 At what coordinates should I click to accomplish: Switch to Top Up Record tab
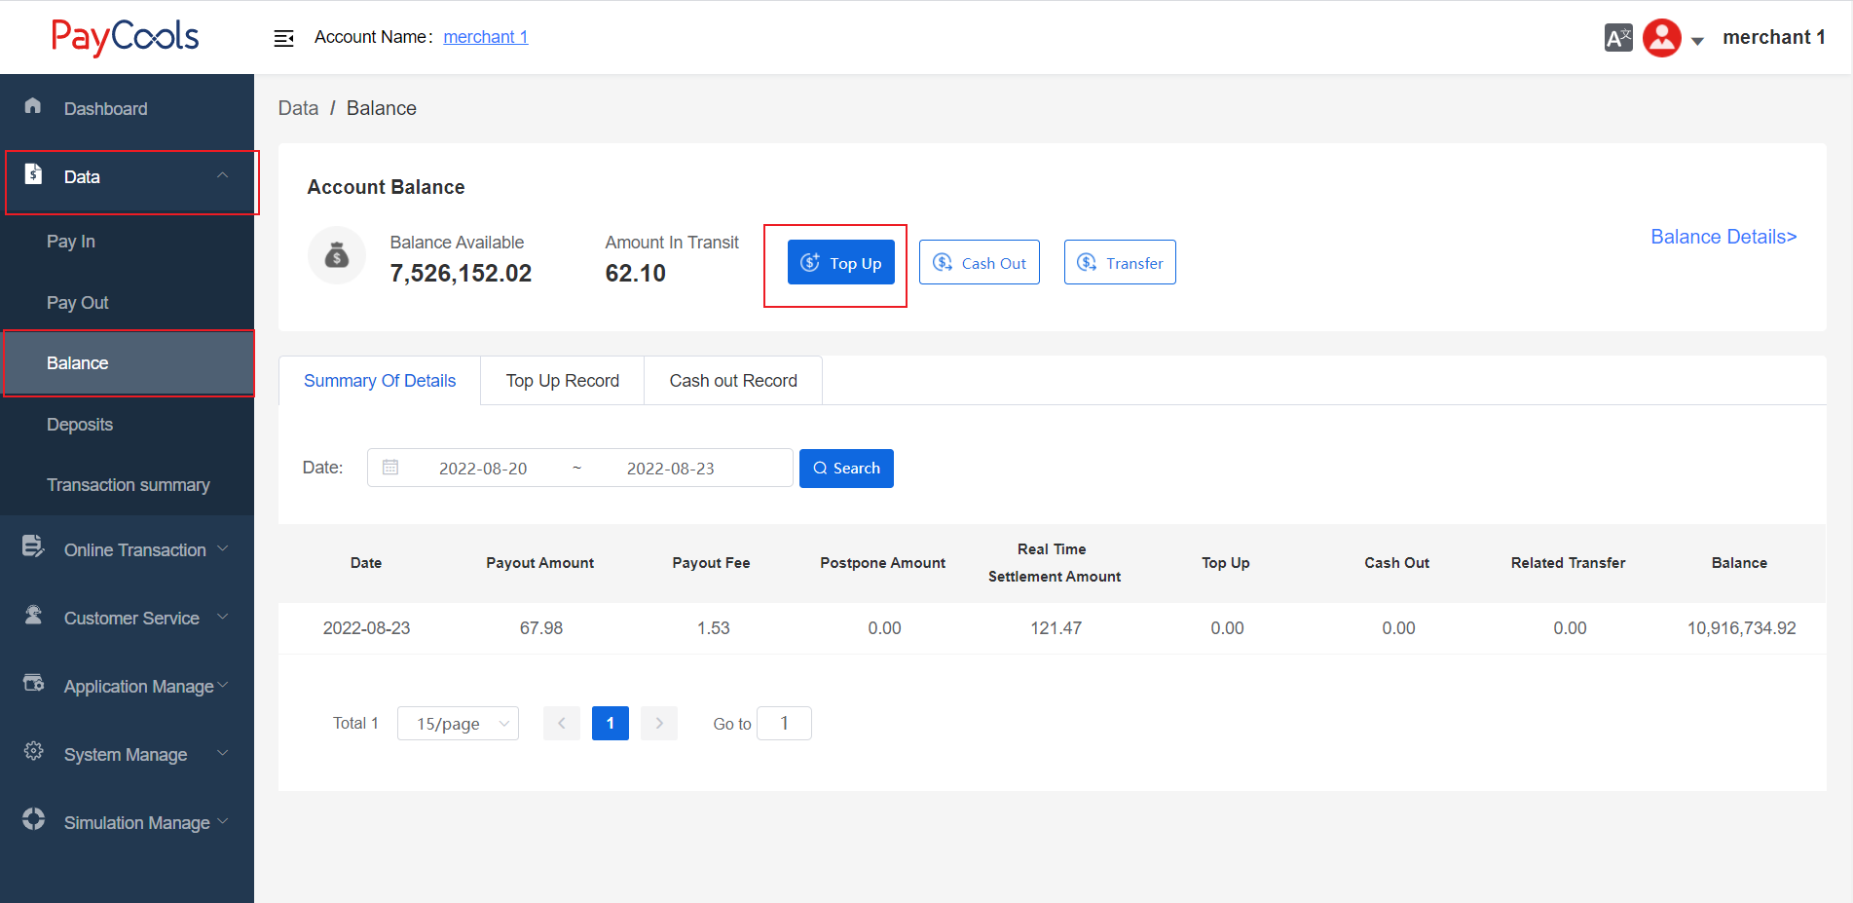click(562, 381)
